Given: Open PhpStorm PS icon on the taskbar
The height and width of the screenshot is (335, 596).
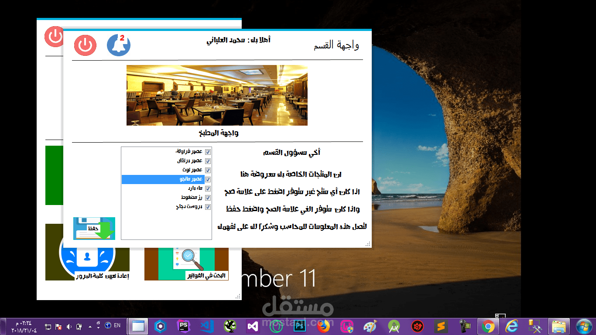Looking at the screenshot, I should click(184, 326).
